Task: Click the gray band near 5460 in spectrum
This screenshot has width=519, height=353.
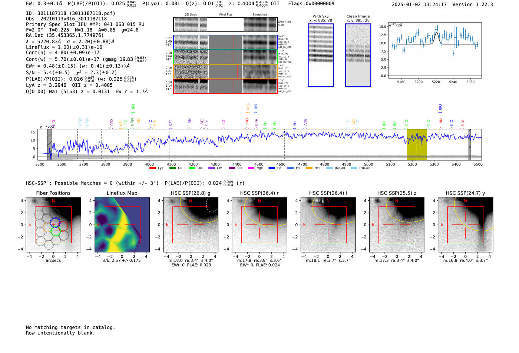Action: click(470, 145)
